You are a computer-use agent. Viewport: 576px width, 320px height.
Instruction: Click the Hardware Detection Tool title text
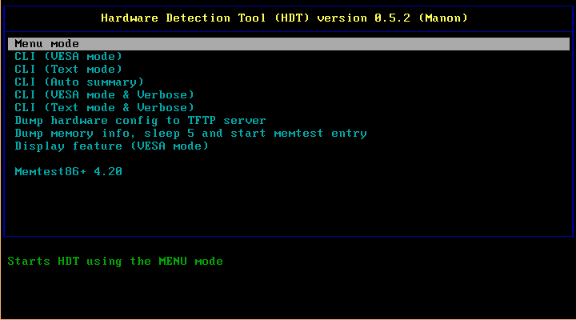point(284,18)
